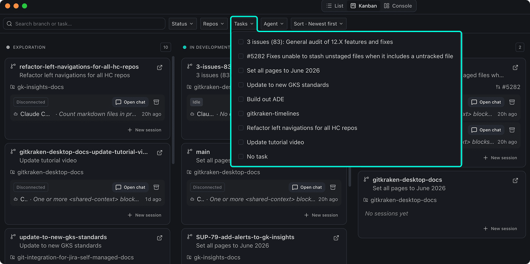Click 'Disconnected' chip in refactor-left-navigations card
Viewport: 530px width, 264px height.
tap(31, 102)
